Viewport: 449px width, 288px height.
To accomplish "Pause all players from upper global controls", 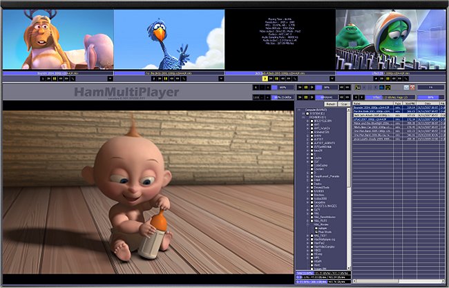I will point(306,87).
